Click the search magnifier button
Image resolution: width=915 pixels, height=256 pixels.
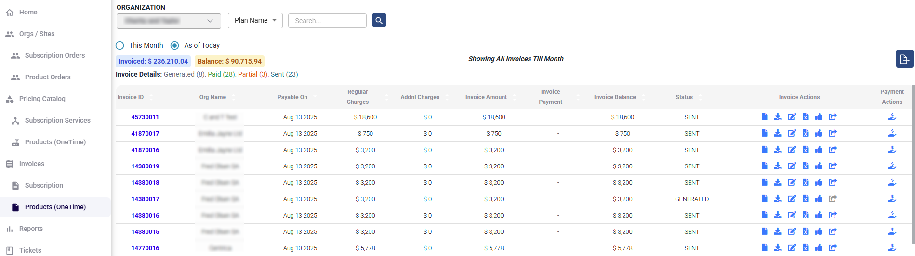click(379, 20)
